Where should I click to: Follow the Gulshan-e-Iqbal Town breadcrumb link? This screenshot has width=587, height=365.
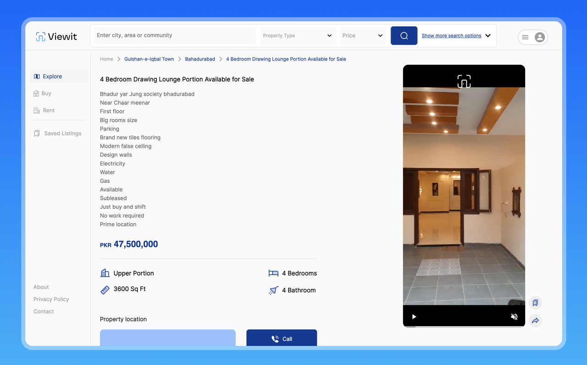coord(149,59)
